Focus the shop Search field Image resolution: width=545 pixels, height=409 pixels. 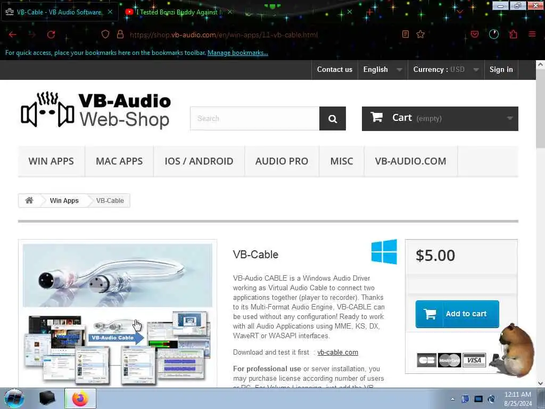click(x=255, y=119)
